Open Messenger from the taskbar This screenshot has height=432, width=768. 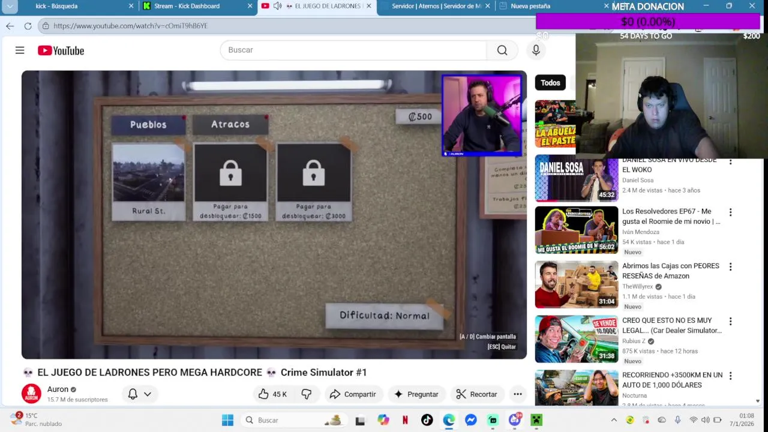click(x=471, y=420)
